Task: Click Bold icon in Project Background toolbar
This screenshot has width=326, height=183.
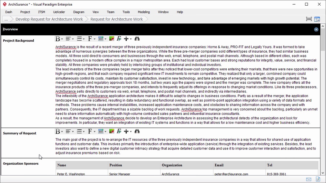Action: click(58, 39)
